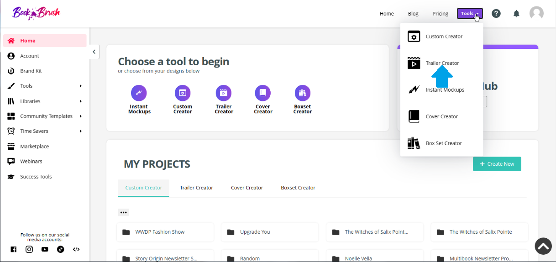Click the user profile avatar

coord(536,13)
